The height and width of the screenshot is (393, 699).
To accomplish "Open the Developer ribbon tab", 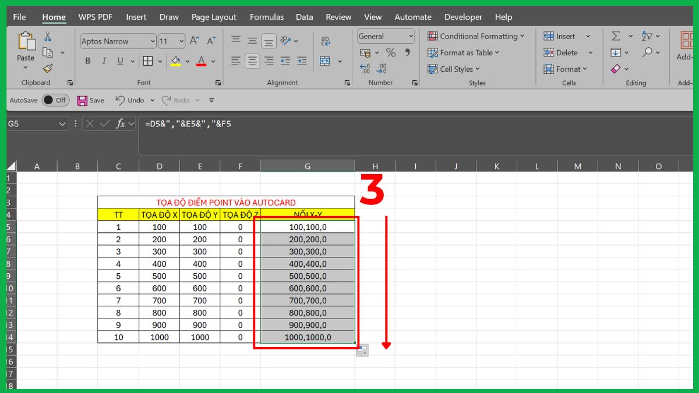I will [463, 17].
